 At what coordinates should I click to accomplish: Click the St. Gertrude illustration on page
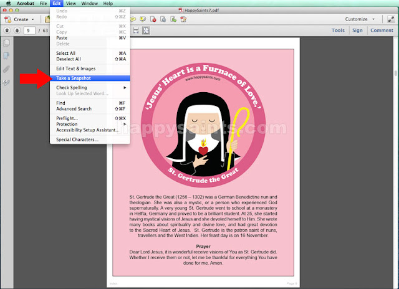point(203,125)
